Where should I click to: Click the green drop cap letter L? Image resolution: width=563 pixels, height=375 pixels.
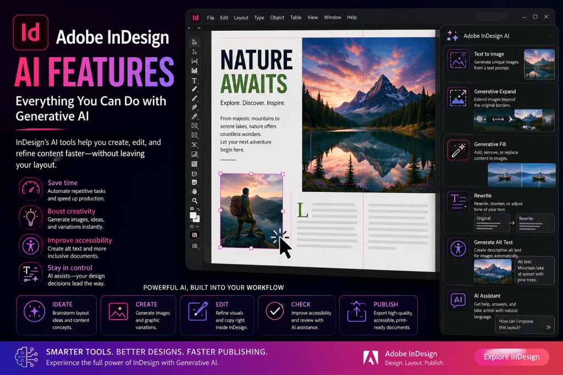[302, 210]
